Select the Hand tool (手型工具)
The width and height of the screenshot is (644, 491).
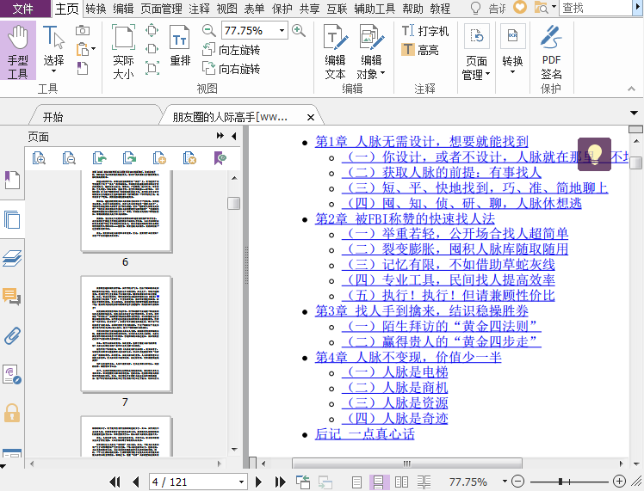18,51
